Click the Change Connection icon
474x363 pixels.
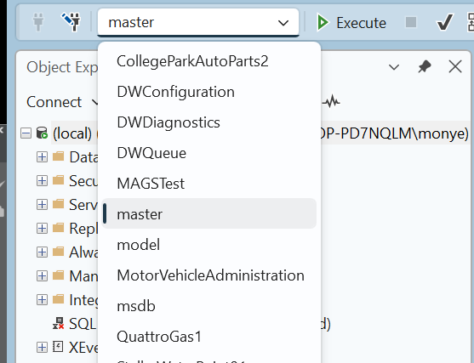click(x=71, y=22)
